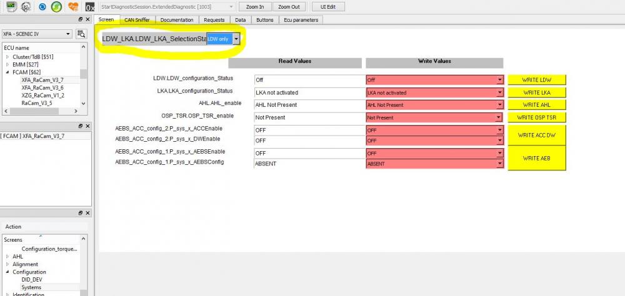Click the WRITE LKA button
625x296 pixels.
(x=536, y=92)
